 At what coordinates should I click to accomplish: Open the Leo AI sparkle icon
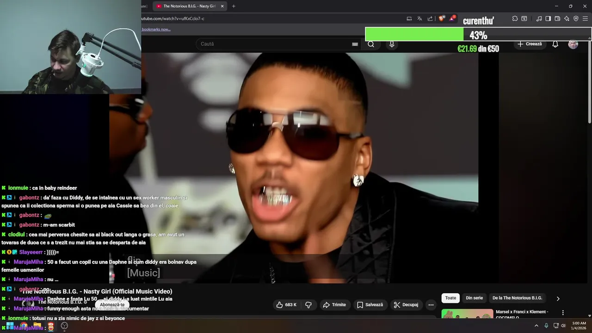pyautogui.click(x=567, y=18)
